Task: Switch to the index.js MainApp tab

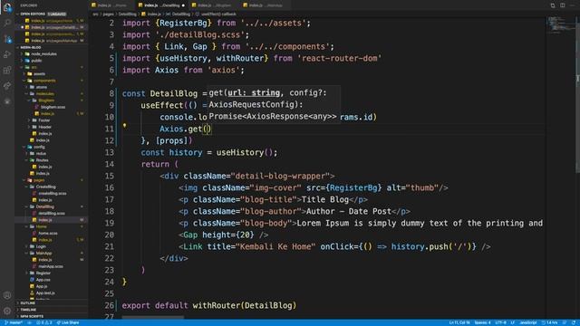Action: tap(266, 5)
